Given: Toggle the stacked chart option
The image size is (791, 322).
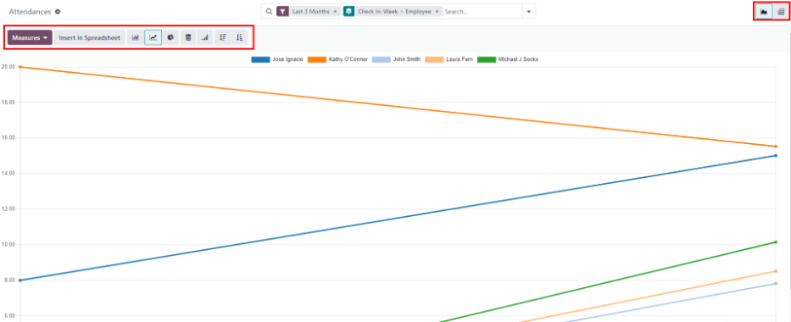Looking at the screenshot, I should coord(187,37).
